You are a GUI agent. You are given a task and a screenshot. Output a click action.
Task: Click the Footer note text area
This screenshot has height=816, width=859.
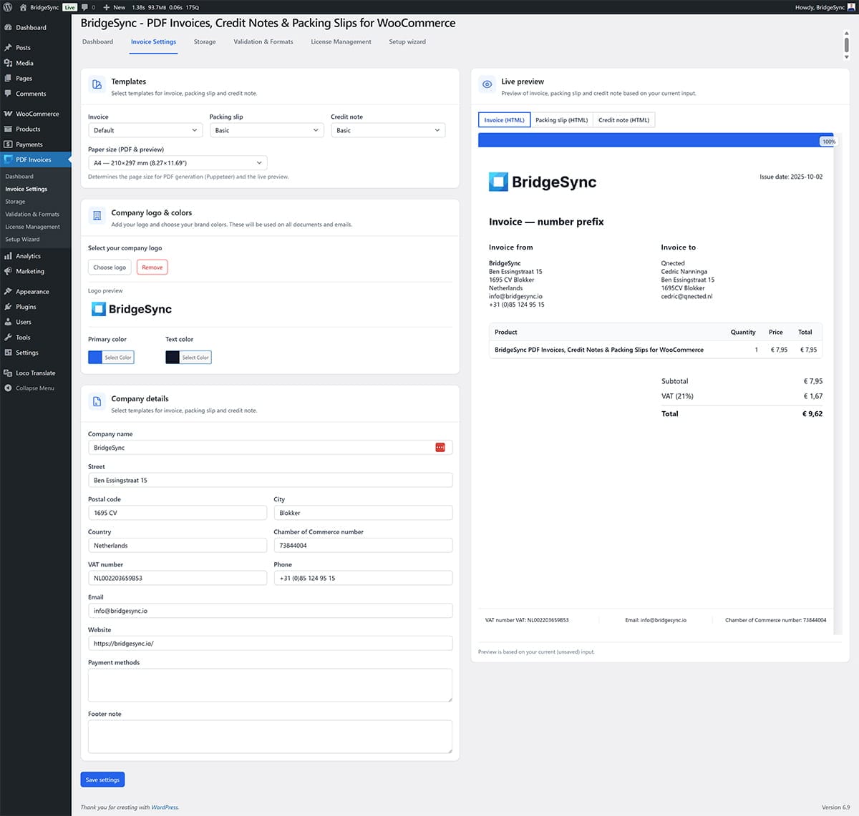click(270, 737)
